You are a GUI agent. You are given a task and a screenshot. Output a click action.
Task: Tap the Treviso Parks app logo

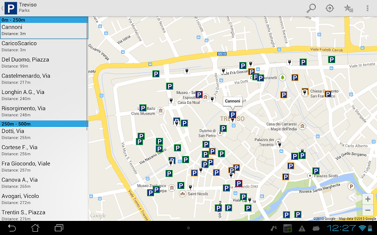tap(10, 8)
